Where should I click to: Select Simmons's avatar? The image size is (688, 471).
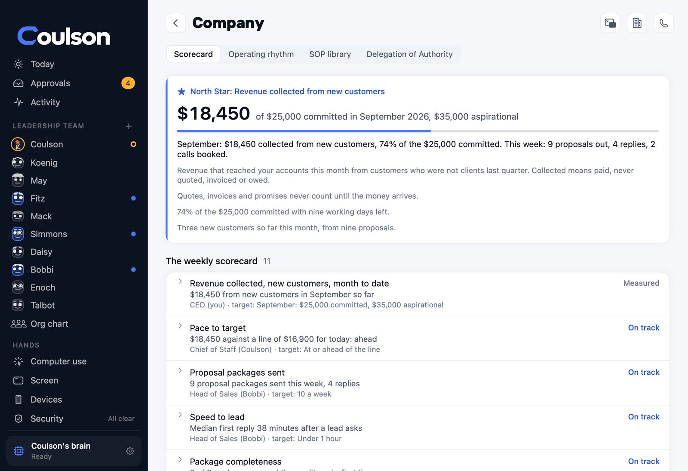(x=18, y=234)
